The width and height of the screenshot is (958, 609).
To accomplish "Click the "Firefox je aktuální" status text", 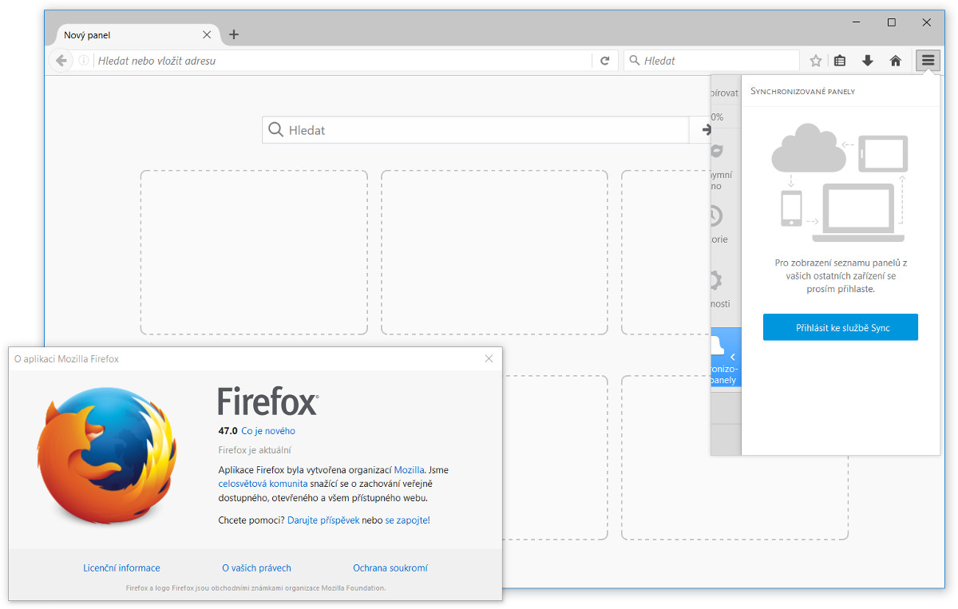I will click(255, 450).
